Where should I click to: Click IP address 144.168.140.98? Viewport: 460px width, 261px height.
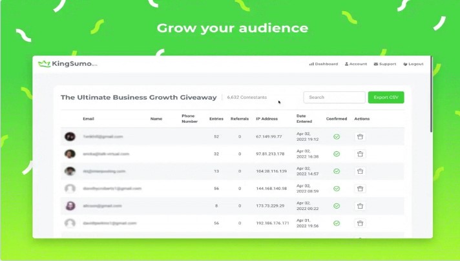pos(271,189)
